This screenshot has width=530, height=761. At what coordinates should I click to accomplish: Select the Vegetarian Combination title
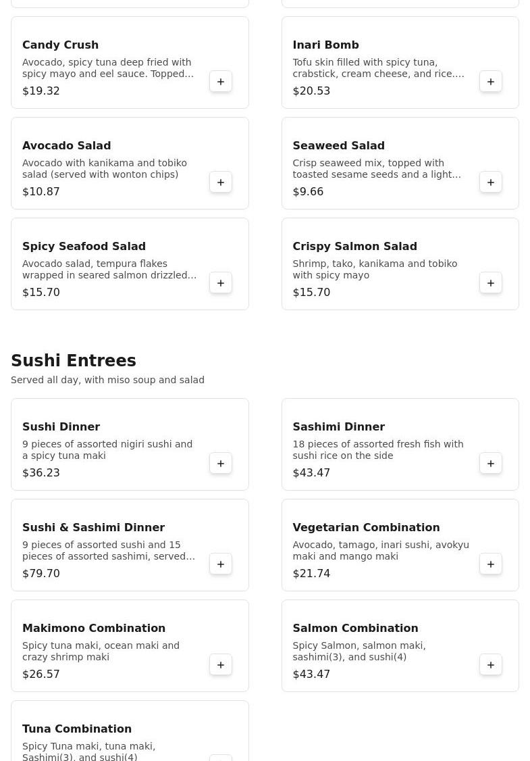[366, 528]
